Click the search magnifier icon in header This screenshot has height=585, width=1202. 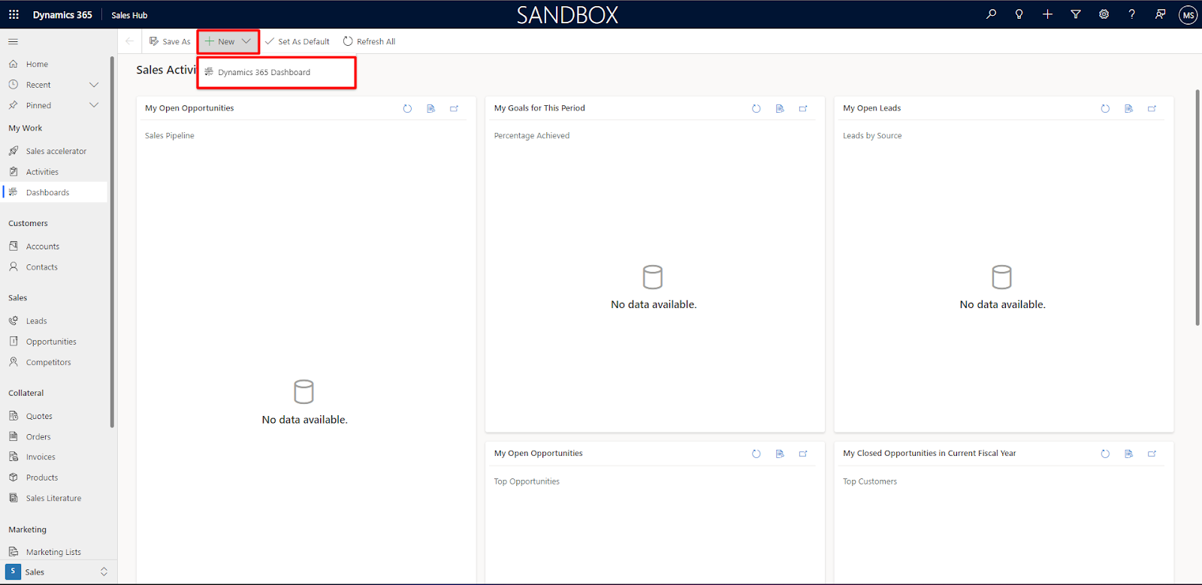pyautogui.click(x=992, y=14)
